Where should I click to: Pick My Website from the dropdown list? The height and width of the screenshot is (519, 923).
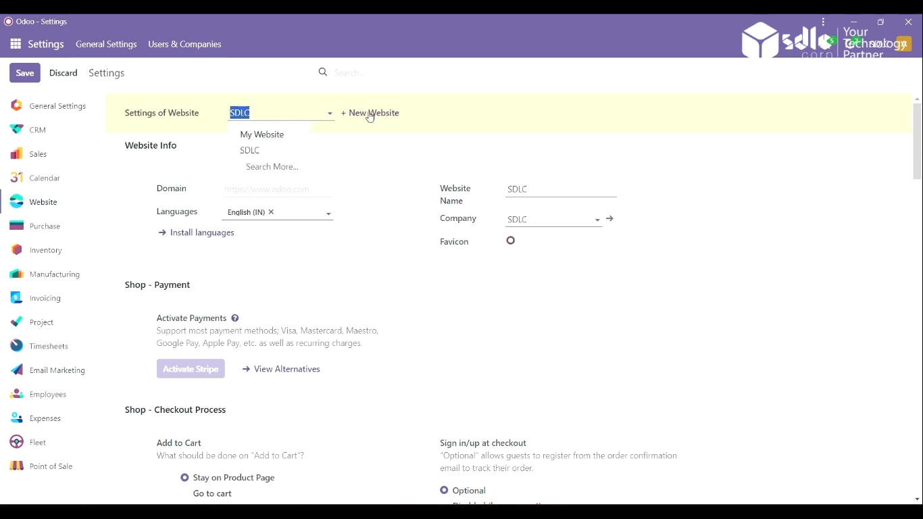[x=262, y=134]
